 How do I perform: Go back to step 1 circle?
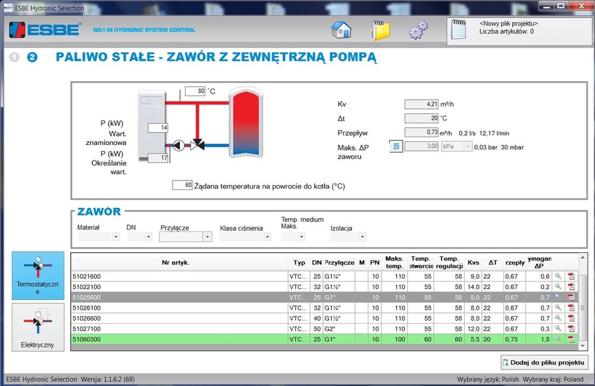15,58
